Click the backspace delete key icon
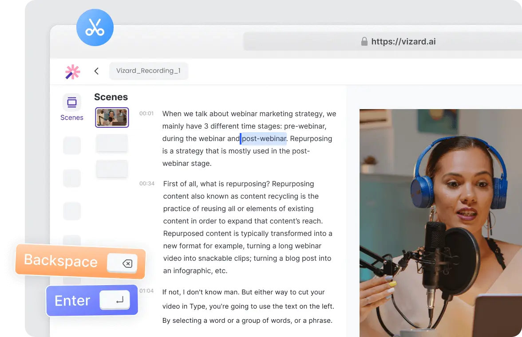Viewport: 522px width, 337px height. pyautogui.click(x=127, y=263)
